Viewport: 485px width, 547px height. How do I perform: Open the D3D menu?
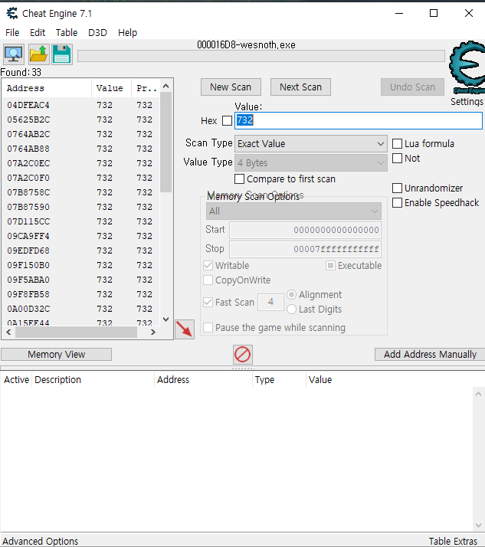pos(97,33)
